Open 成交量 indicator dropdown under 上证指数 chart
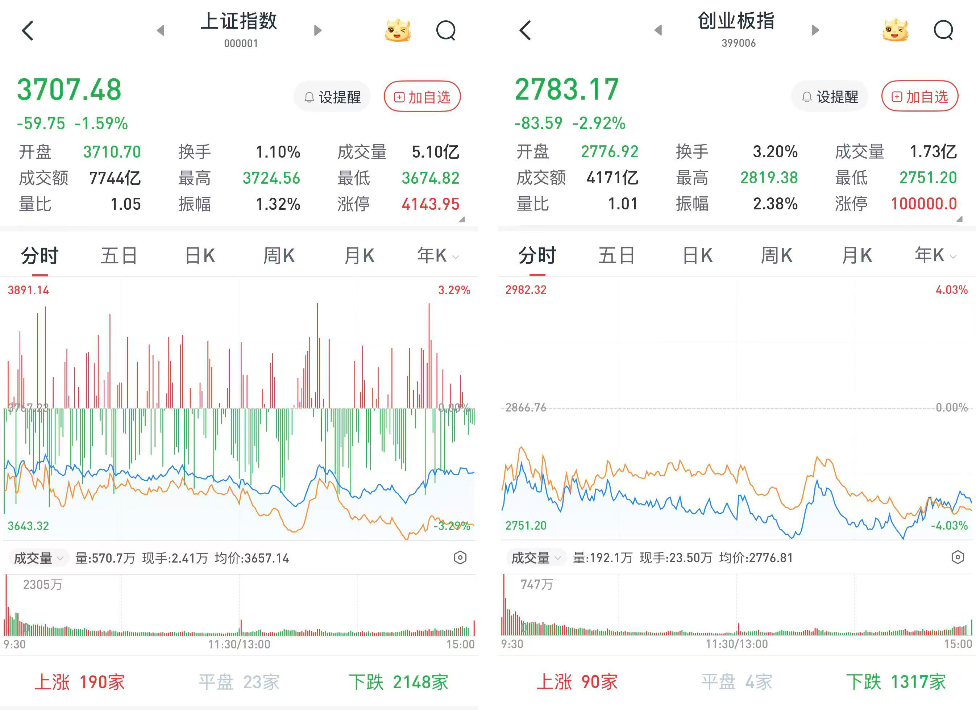 [x=39, y=558]
